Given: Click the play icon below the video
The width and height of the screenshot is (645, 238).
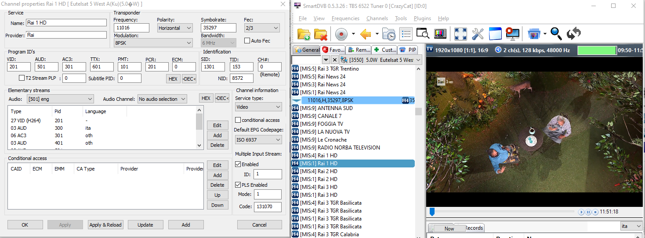Looking at the screenshot, I should (x=581, y=212).
